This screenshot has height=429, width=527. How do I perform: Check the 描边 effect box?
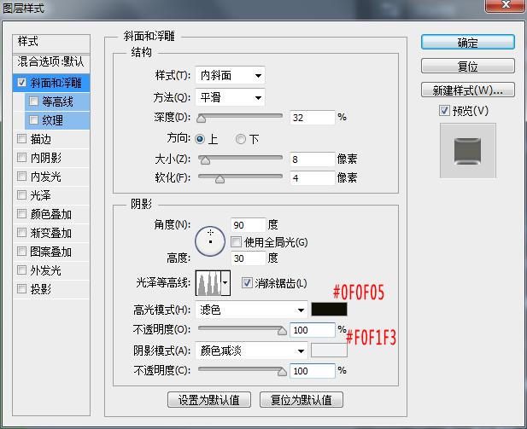pyautogui.click(x=21, y=139)
